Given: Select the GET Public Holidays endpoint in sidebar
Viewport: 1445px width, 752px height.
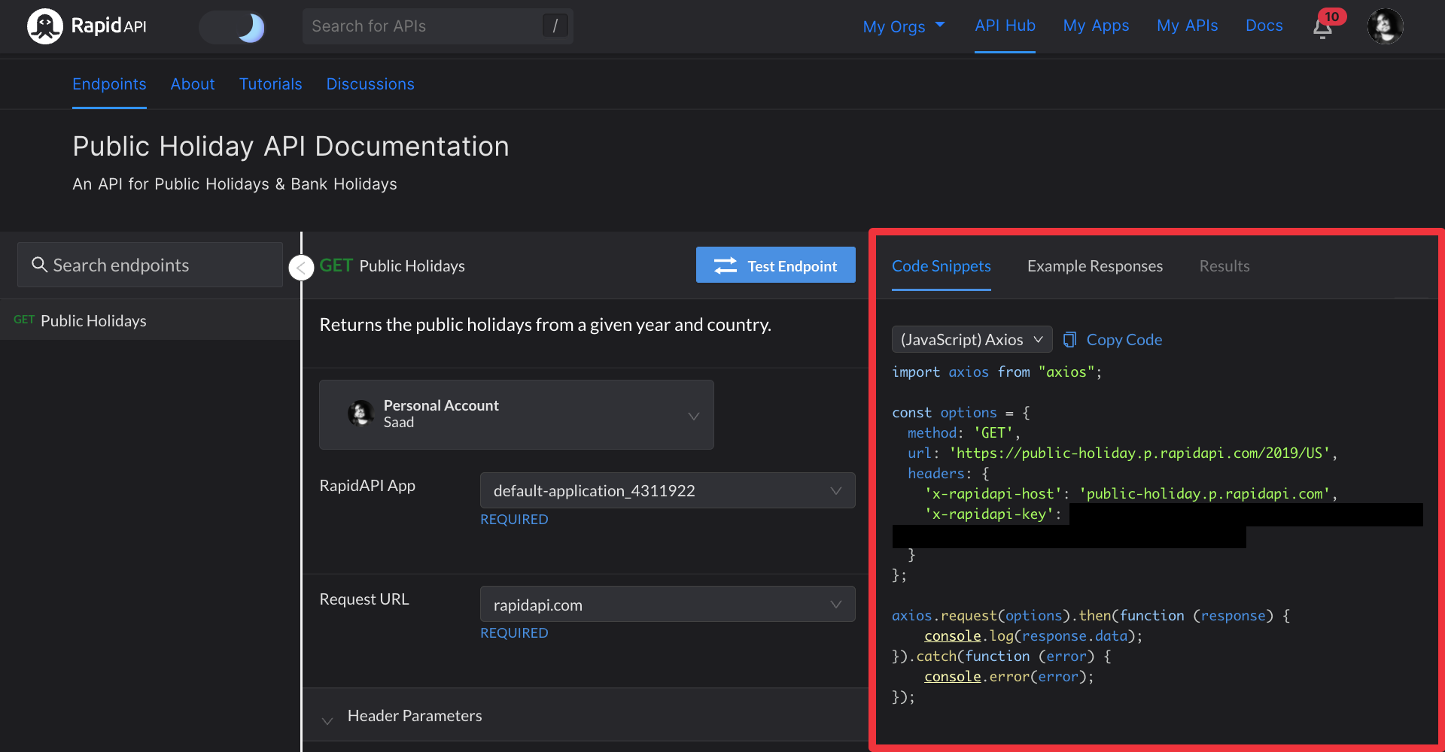Looking at the screenshot, I should click(x=150, y=320).
